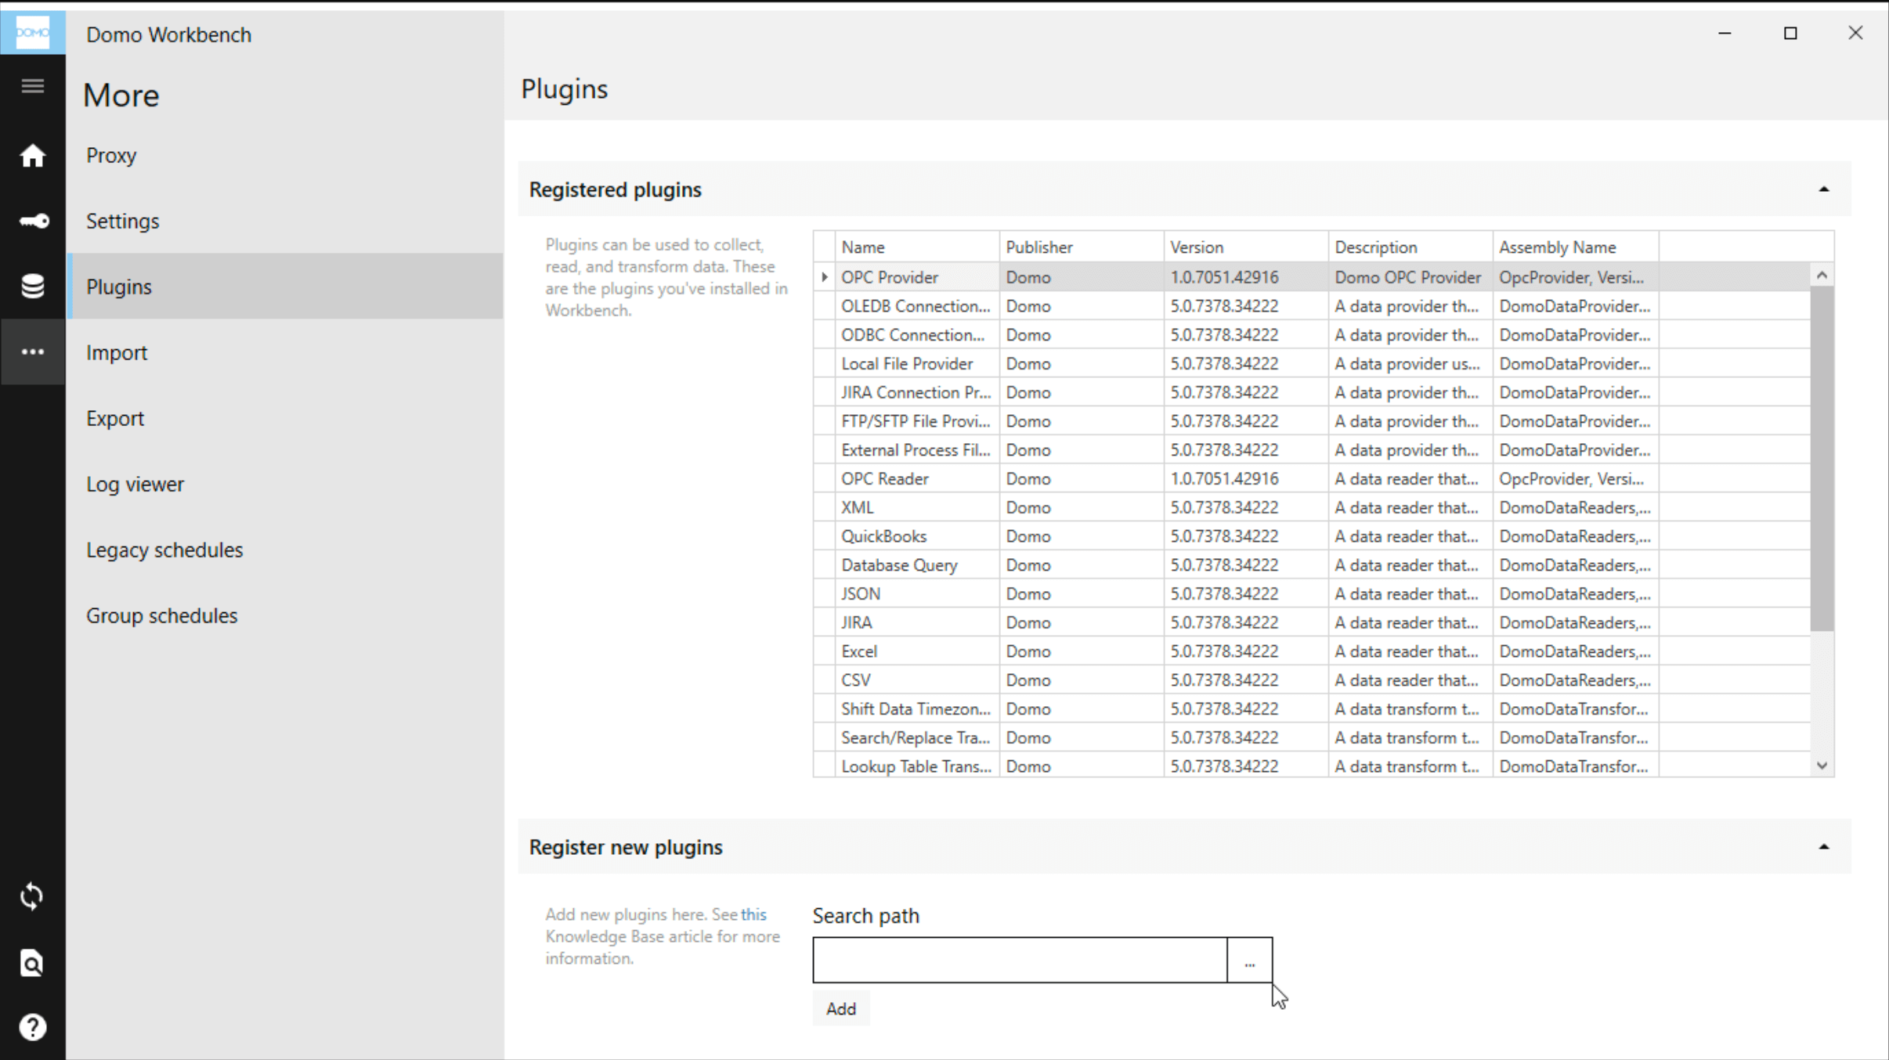This screenshot has height=1060, width=1889.
Task: Click the Add button
Action: [840, 1008]
